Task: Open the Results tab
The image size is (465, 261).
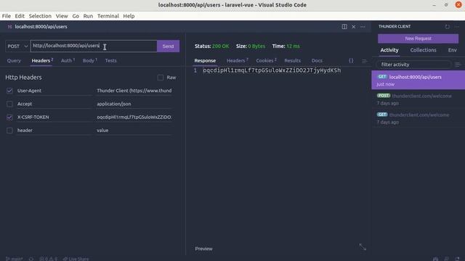Action: (292, 61)
